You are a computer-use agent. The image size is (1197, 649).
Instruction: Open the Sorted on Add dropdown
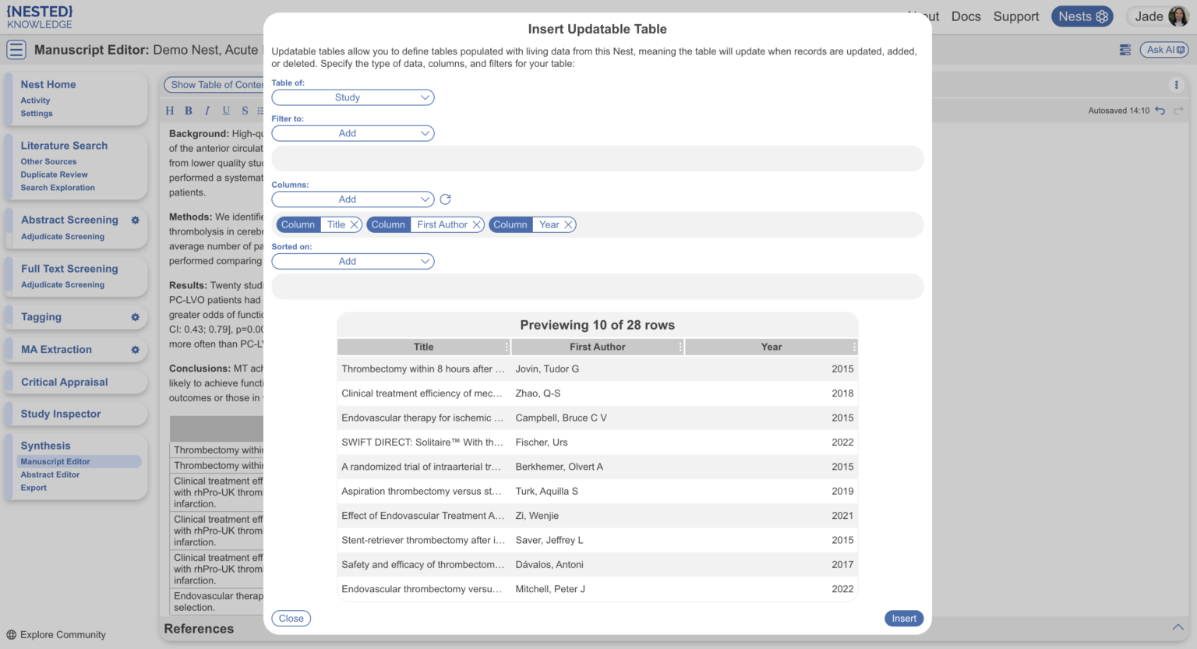(x=352, y=261)
